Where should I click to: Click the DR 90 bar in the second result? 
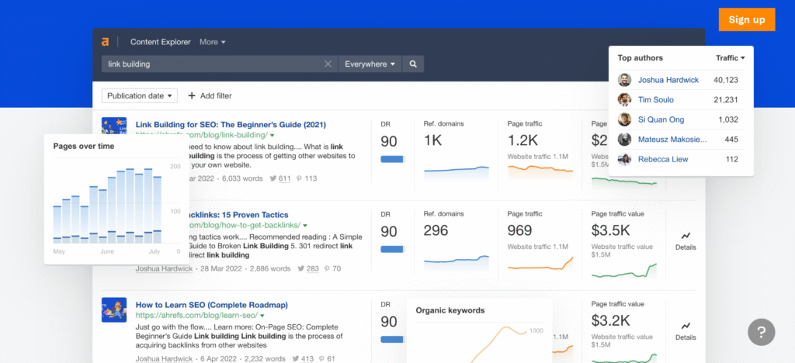(392, 248)
